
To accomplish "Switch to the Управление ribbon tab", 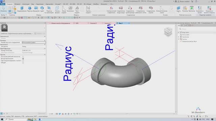I will 40,4.
